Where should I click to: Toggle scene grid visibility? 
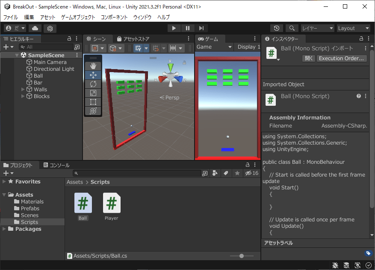(x=138, y=48)
